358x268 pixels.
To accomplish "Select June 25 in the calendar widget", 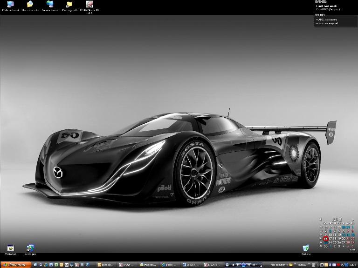I will point(335,242).
